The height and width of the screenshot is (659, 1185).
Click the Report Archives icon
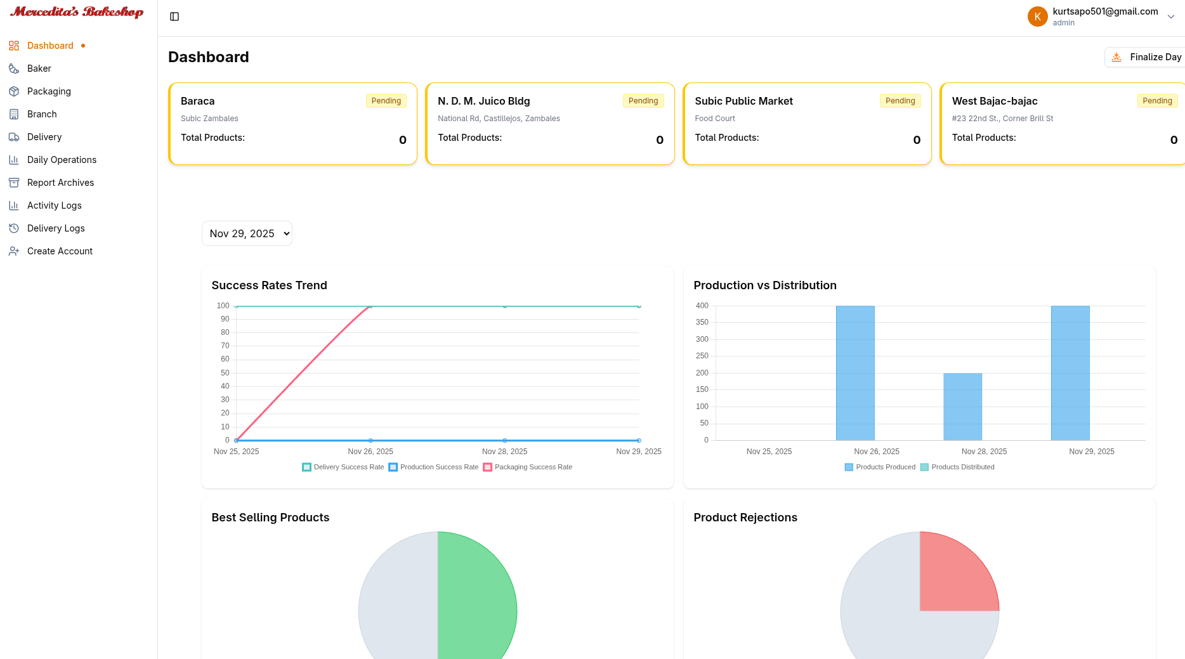pyautogui.click(x=14, y=183)
